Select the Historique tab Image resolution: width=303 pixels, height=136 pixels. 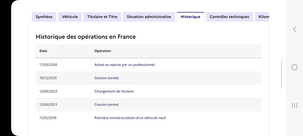(191, 17)
